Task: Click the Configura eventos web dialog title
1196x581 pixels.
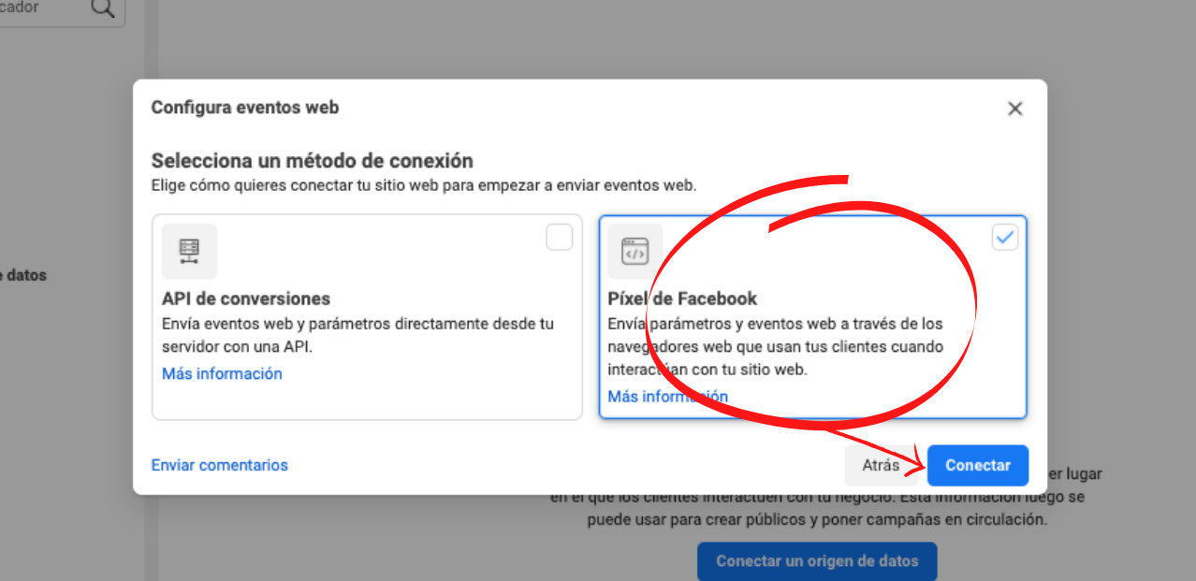Action: 245,108
